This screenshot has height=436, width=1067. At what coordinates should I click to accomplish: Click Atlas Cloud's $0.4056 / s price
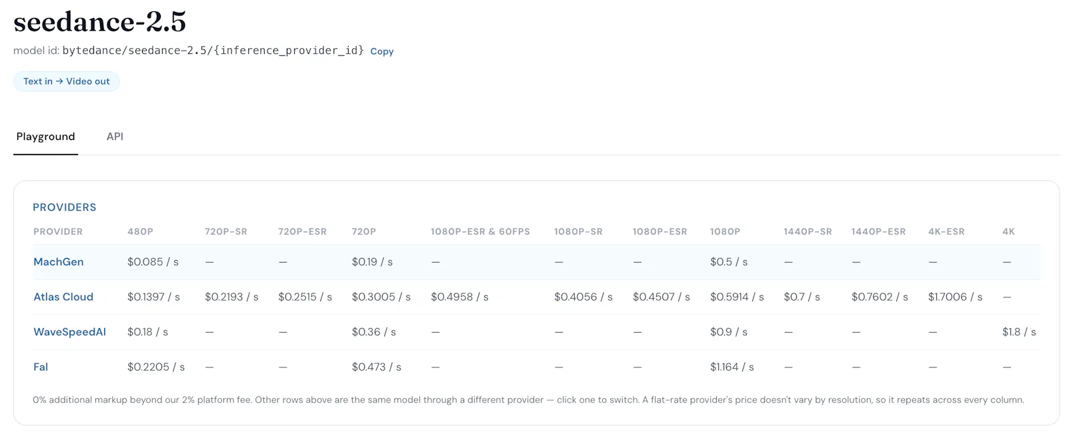(x=584, y=297)
